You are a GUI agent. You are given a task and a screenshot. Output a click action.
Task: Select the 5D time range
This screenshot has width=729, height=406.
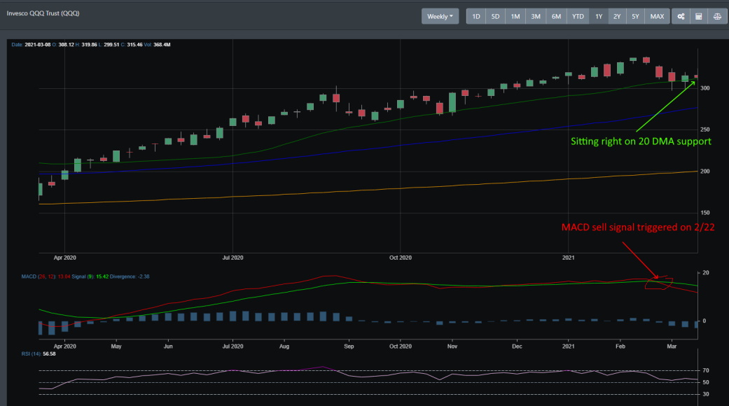(496, 16)
